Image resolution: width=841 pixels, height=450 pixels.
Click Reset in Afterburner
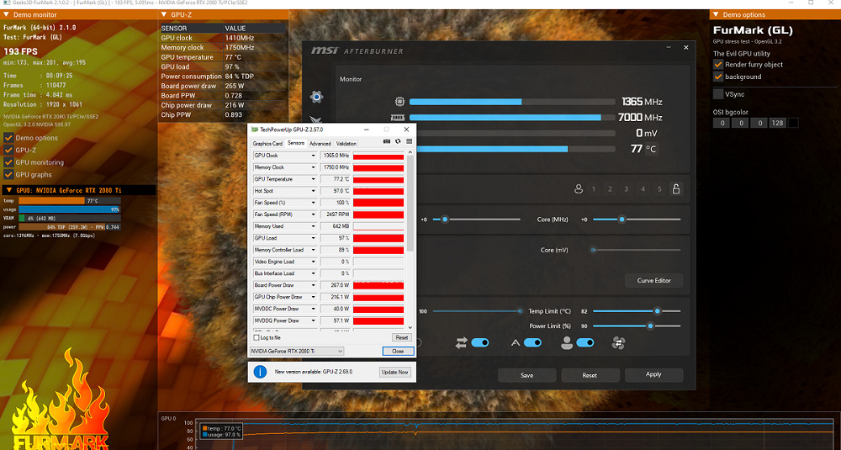click(x=590, y=375)
